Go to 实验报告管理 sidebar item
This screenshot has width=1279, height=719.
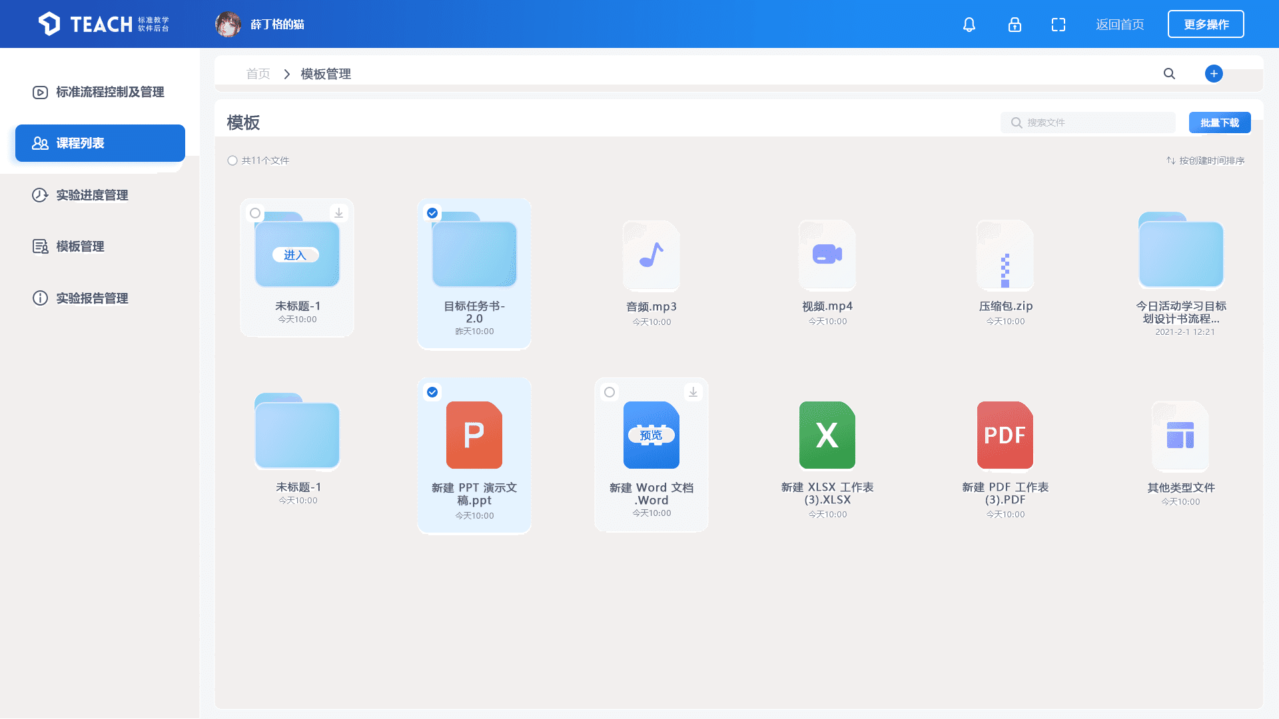(92, 298)
